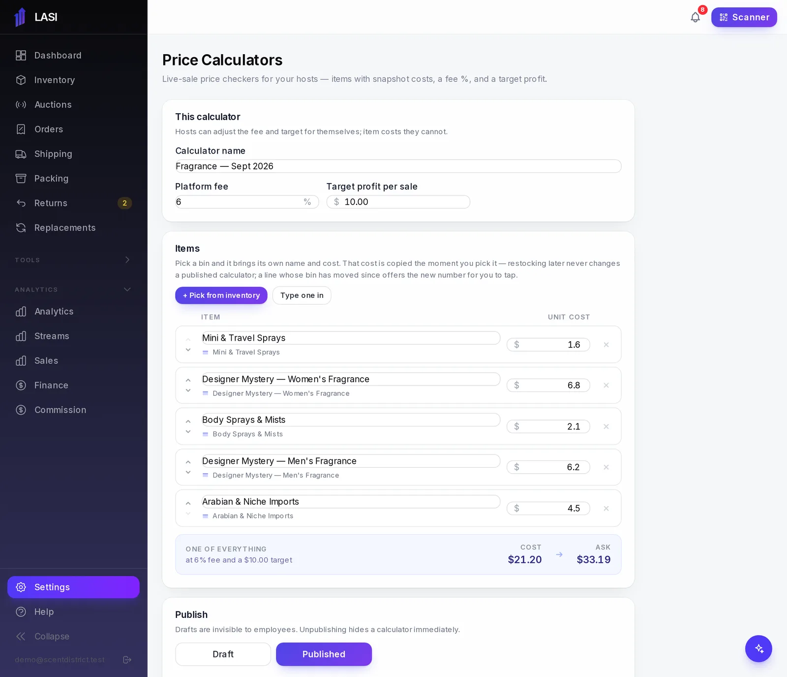The image size is (787, 677).
Task: Open the Streams analytics page
Action: (73, 336)
